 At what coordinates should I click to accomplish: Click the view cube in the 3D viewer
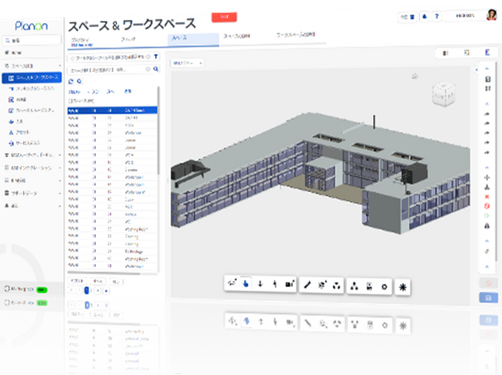pos(443,94)
